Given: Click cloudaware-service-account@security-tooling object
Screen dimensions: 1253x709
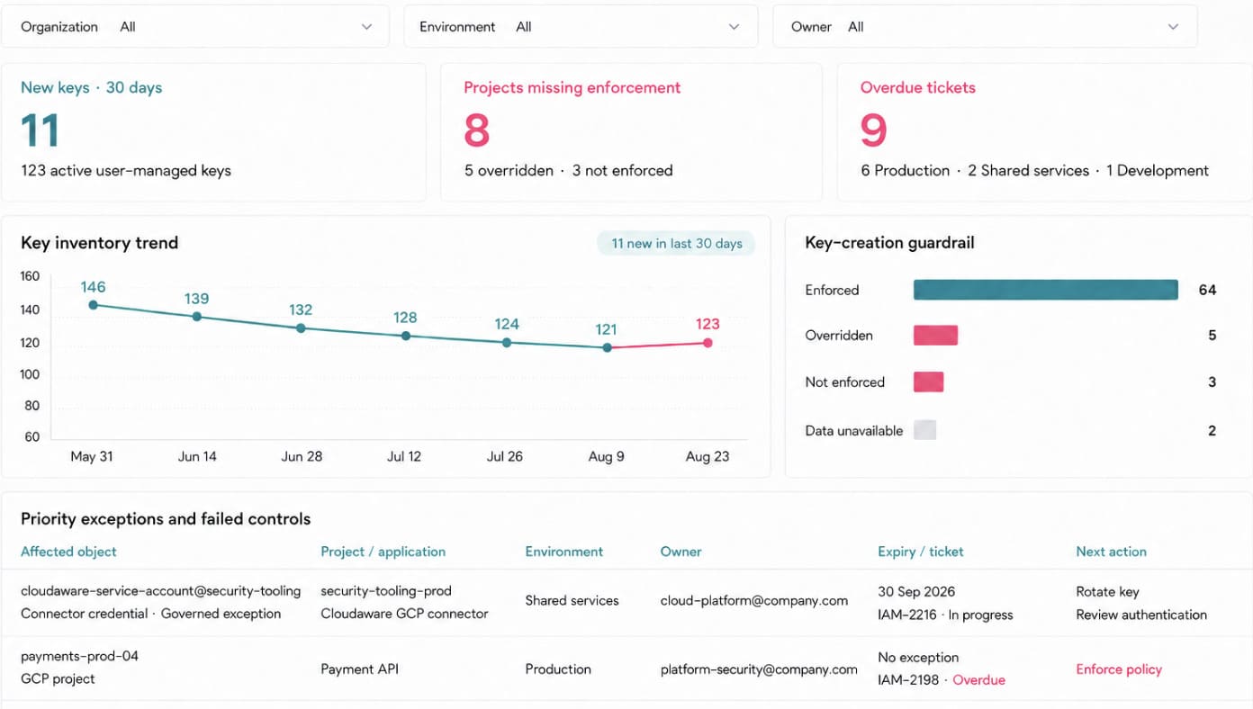Looking at the screenshot, I should click(x=160, y=591).
